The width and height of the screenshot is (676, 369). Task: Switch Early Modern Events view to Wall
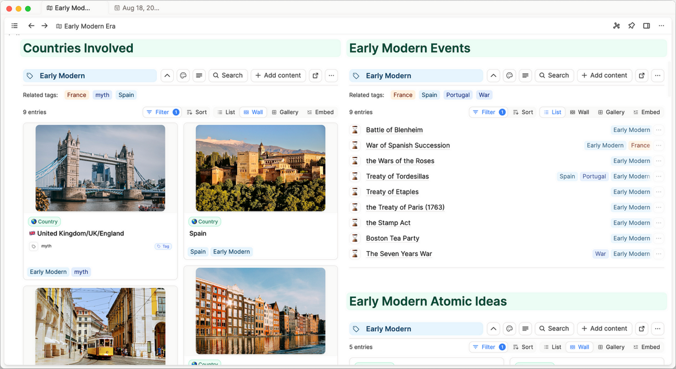579,112
